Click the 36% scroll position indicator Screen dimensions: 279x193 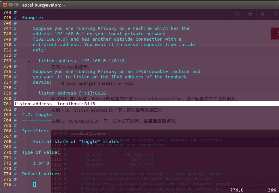272,190
